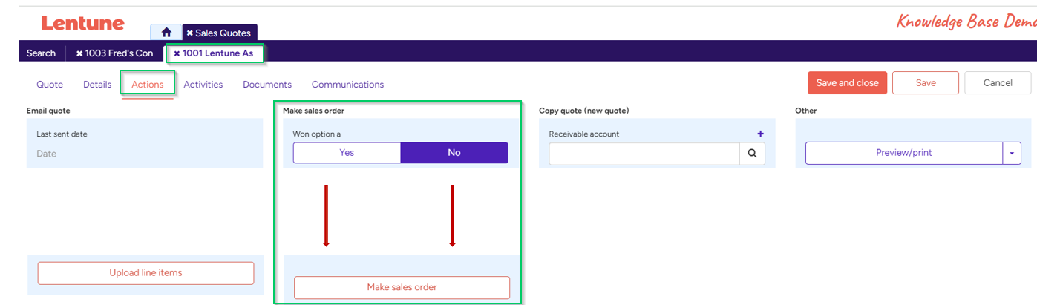Viewport: 1037px width, 305px height.
Task: Set Won option a to No
Action: (454, 153)
